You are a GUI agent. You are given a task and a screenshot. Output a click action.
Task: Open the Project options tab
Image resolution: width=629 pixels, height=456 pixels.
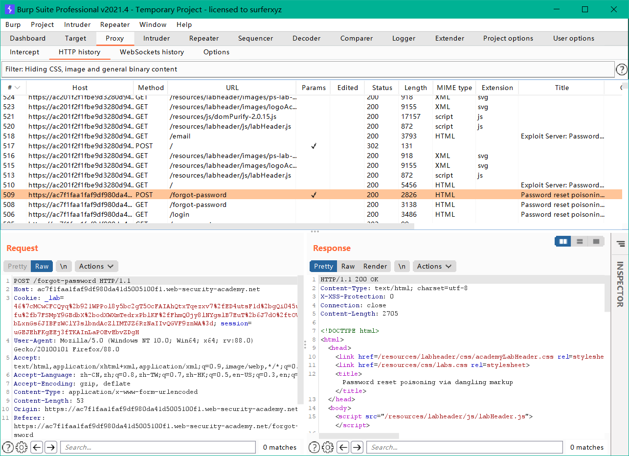pos(508,38)
